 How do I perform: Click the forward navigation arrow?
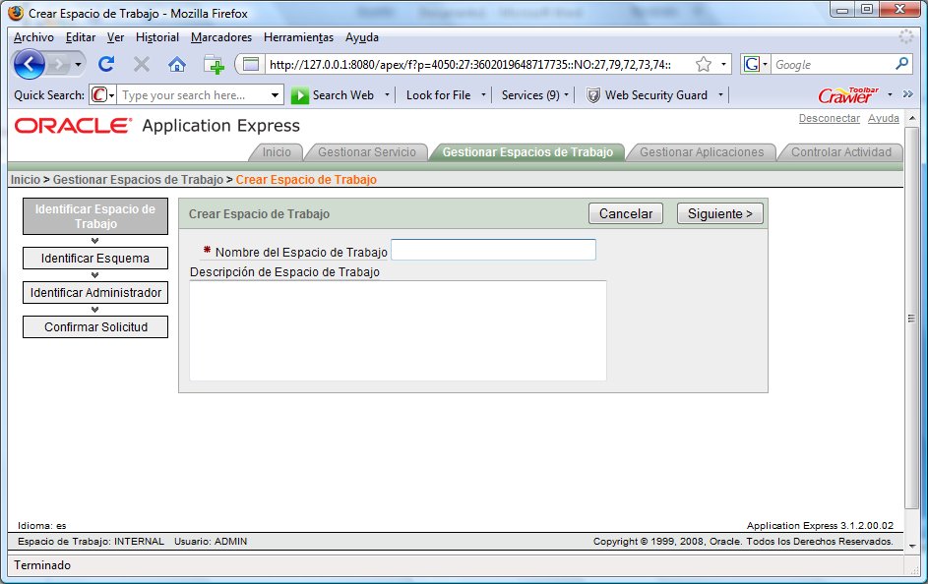point(58,64)
